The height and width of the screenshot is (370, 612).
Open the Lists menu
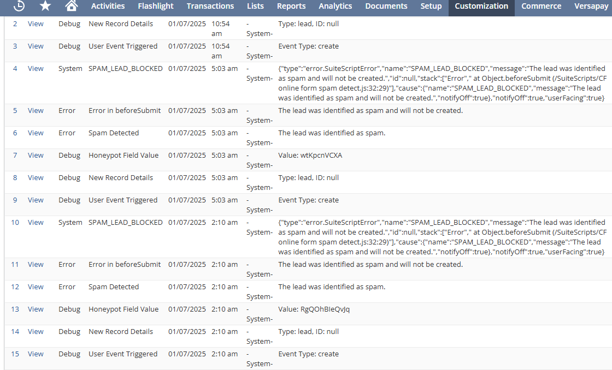tap(255, 6)
